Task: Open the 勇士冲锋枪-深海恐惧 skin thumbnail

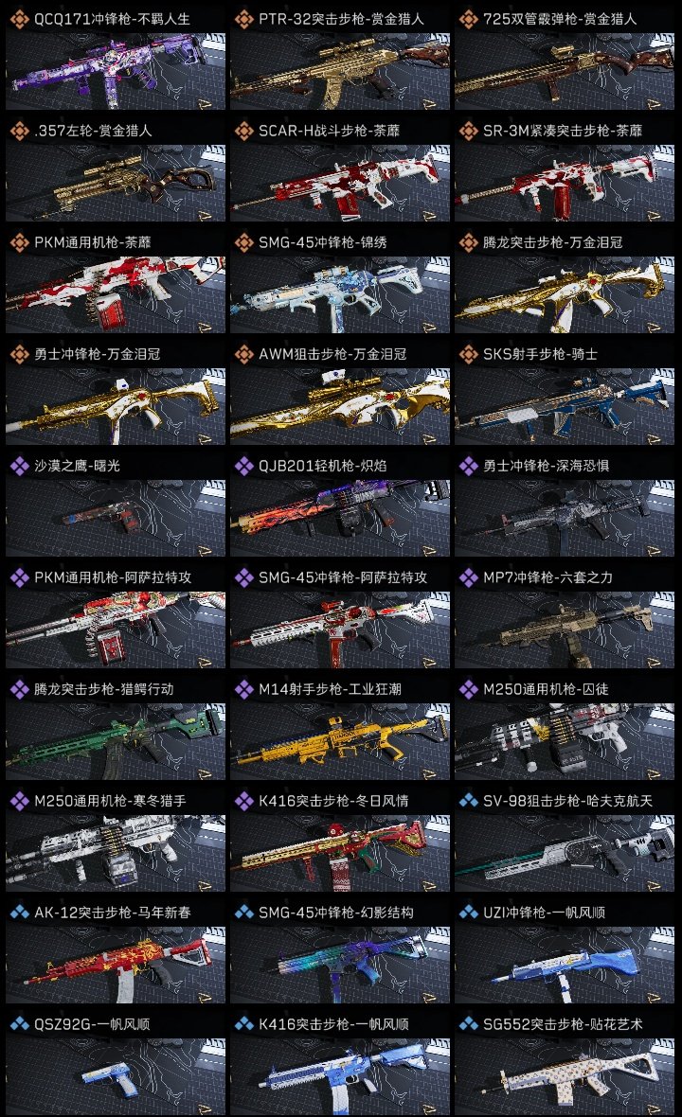Action: tap(565, 518)
